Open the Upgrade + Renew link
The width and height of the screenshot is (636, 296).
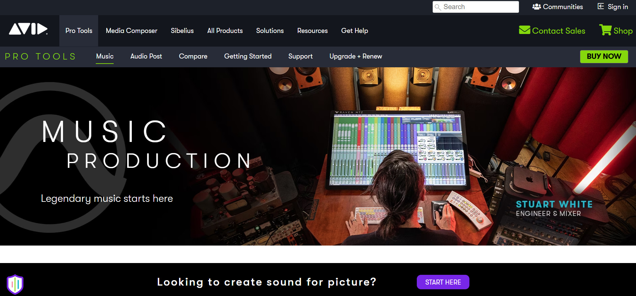click(355, 56)
